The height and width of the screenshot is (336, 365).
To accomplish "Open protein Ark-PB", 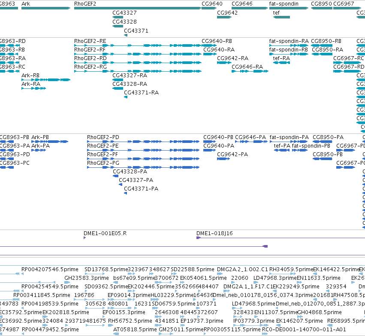I will click(50, 142).
